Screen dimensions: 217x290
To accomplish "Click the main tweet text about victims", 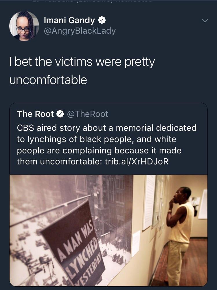I will [82, 71].
